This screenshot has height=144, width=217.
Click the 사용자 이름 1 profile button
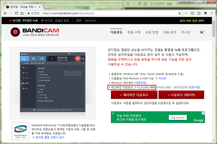[x=186, y=2]
